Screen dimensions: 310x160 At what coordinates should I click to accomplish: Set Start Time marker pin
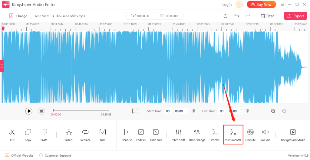coord(193,111)
